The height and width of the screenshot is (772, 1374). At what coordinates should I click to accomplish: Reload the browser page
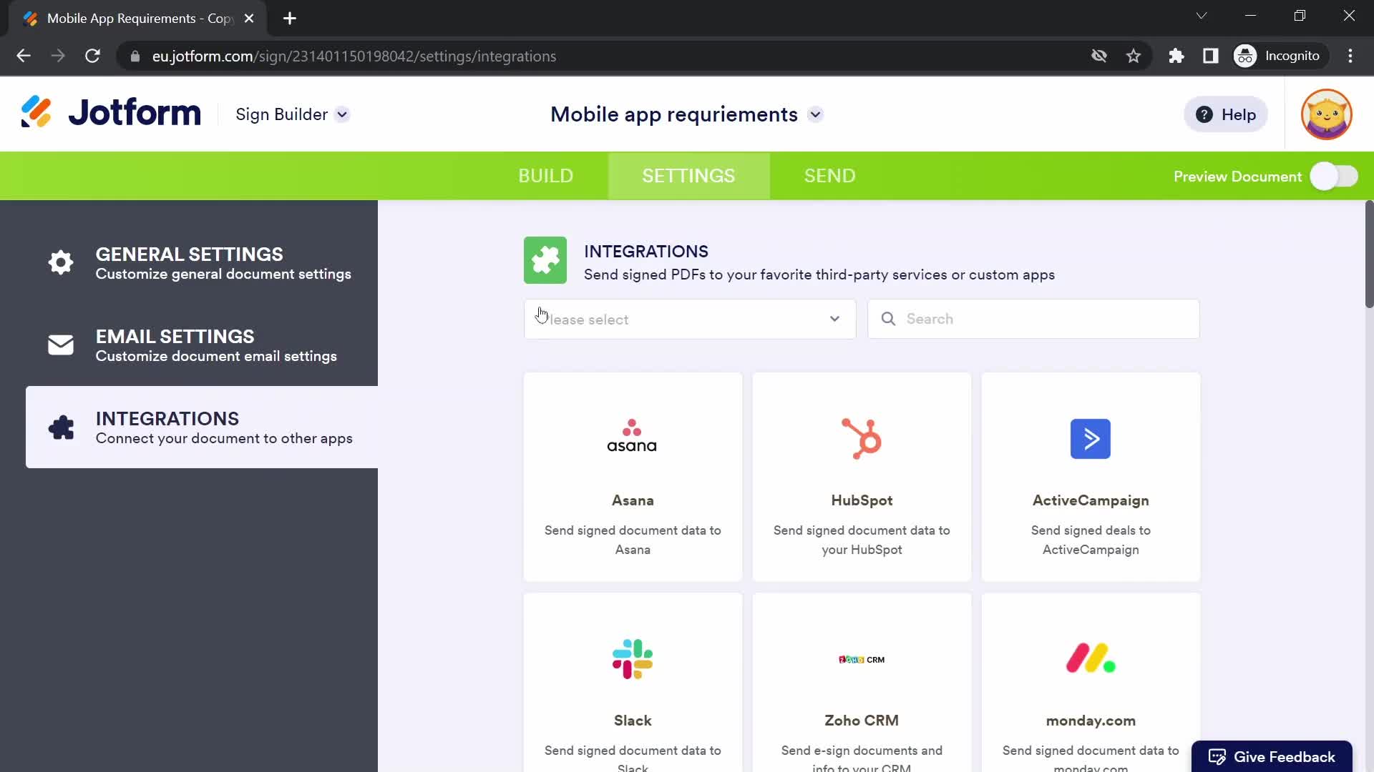pos(92,56)
